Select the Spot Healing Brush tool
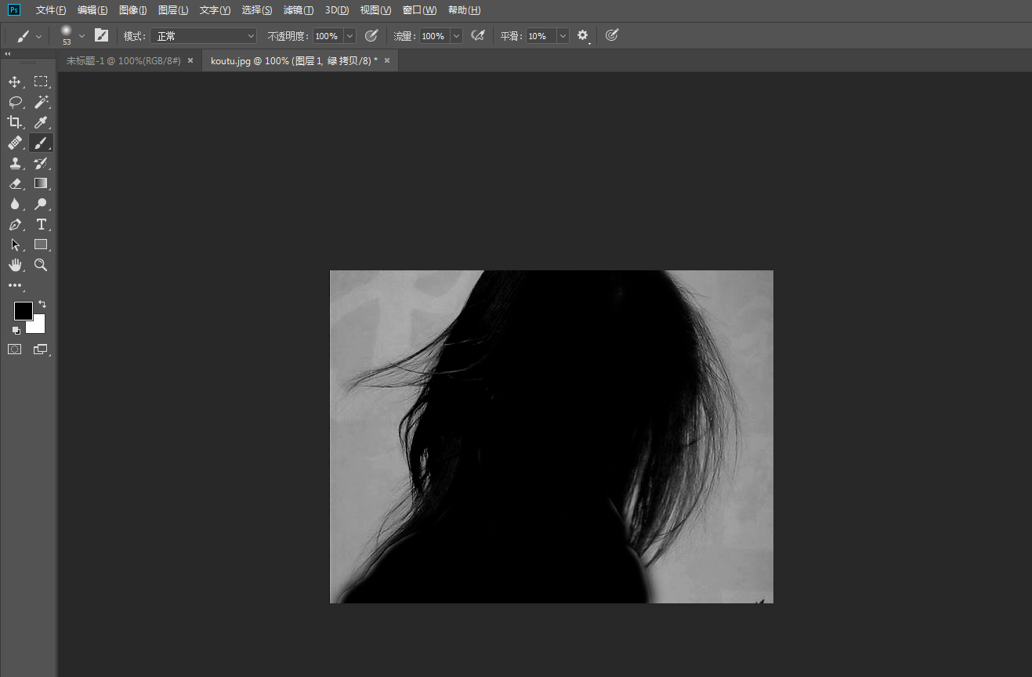 (x=15, y=143)
